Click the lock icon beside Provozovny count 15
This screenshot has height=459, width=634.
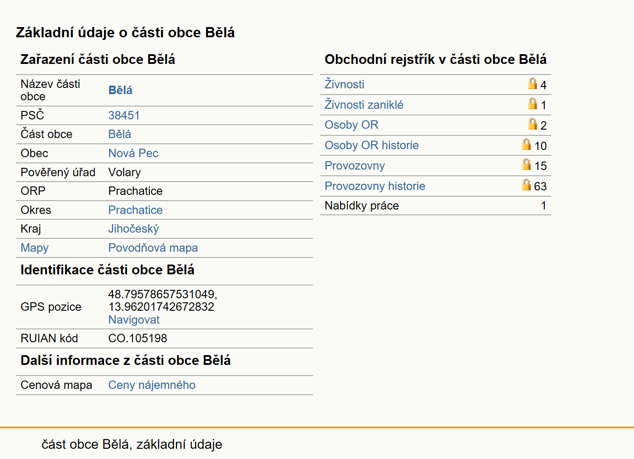(526, 164)
